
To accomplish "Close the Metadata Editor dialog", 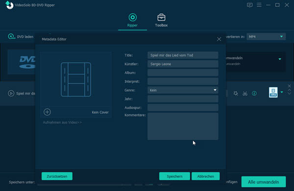I will point(219,39).
